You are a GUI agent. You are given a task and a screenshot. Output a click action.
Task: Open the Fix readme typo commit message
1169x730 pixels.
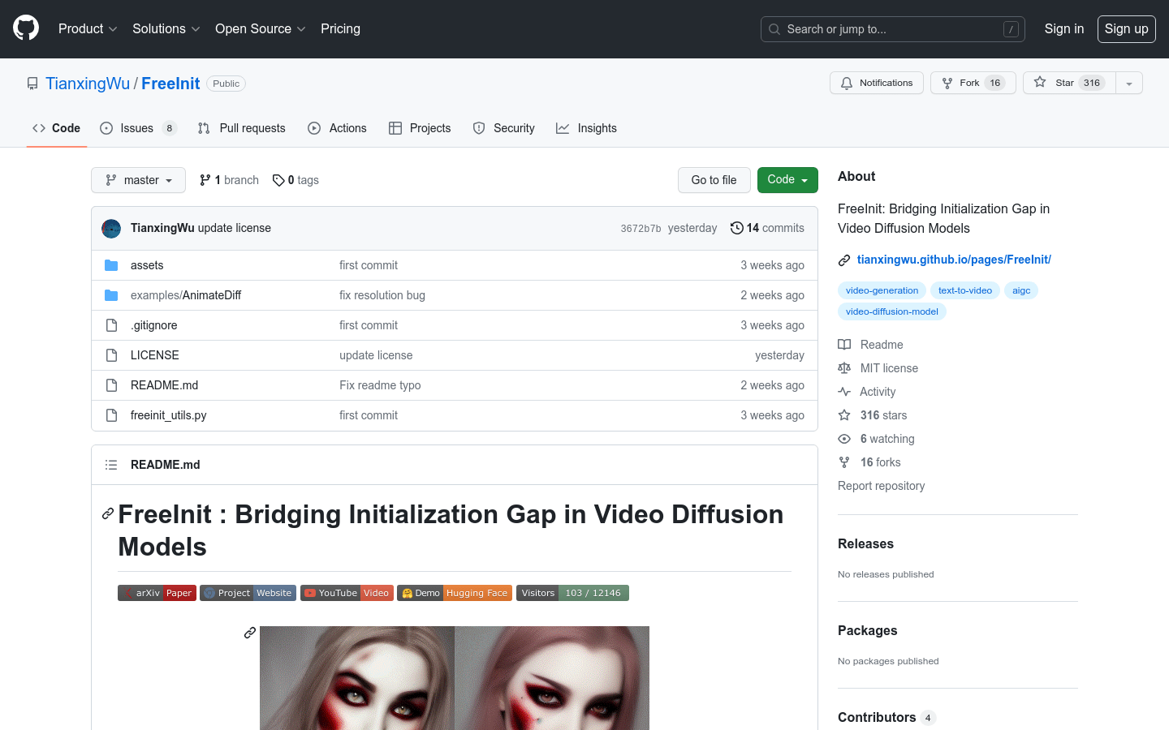pos(380,385)
